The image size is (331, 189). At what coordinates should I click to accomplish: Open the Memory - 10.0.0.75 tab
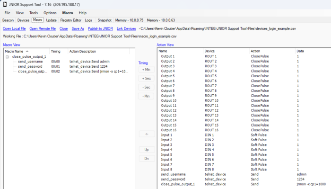[129, 20]
